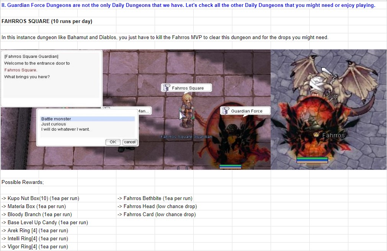Viewport: 387px width, 251px height.
Task: Select the 'Battle monster' option
Action: tap(87, 119)
